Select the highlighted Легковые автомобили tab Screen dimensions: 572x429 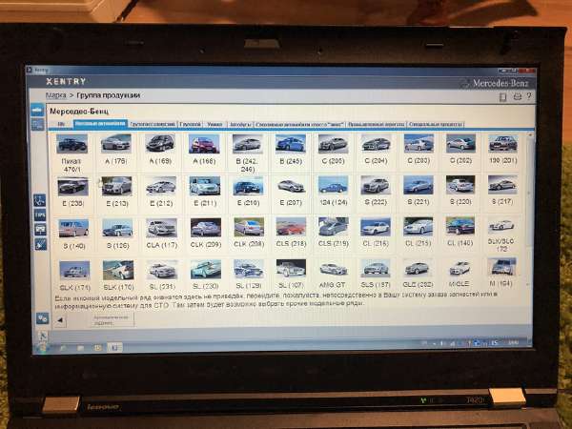(100, 124)
